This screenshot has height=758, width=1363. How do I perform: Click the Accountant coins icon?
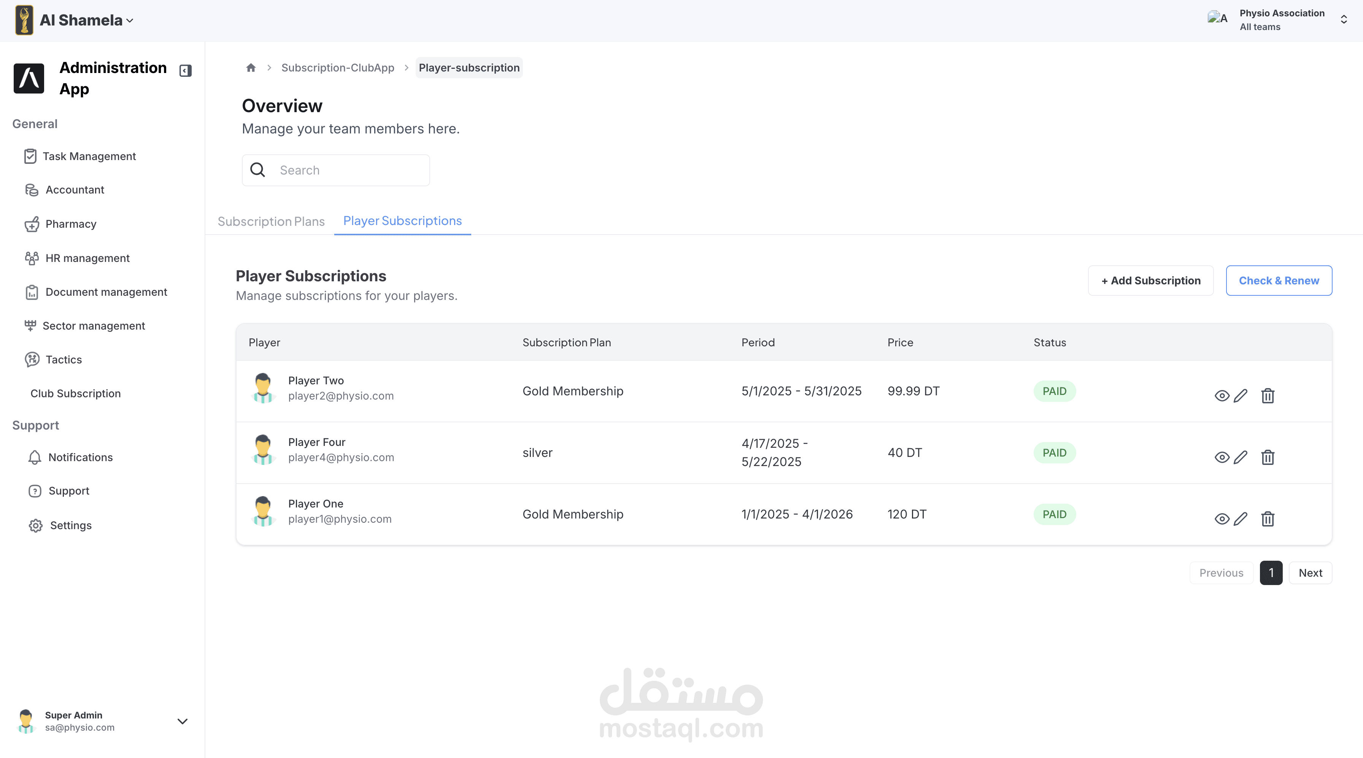[x=32, y=190]
